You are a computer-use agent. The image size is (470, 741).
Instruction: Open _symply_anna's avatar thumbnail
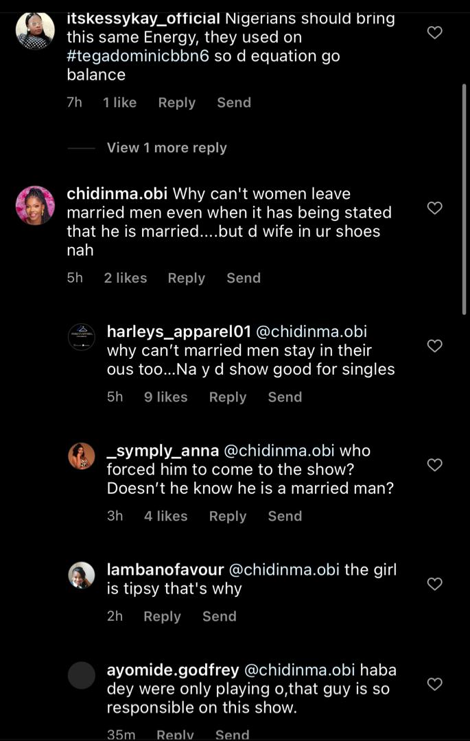tap(81, 456)
